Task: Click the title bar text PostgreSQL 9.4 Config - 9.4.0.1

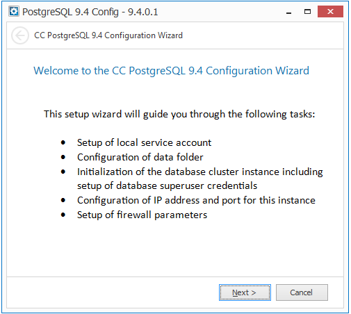Action: coord(90,12)
